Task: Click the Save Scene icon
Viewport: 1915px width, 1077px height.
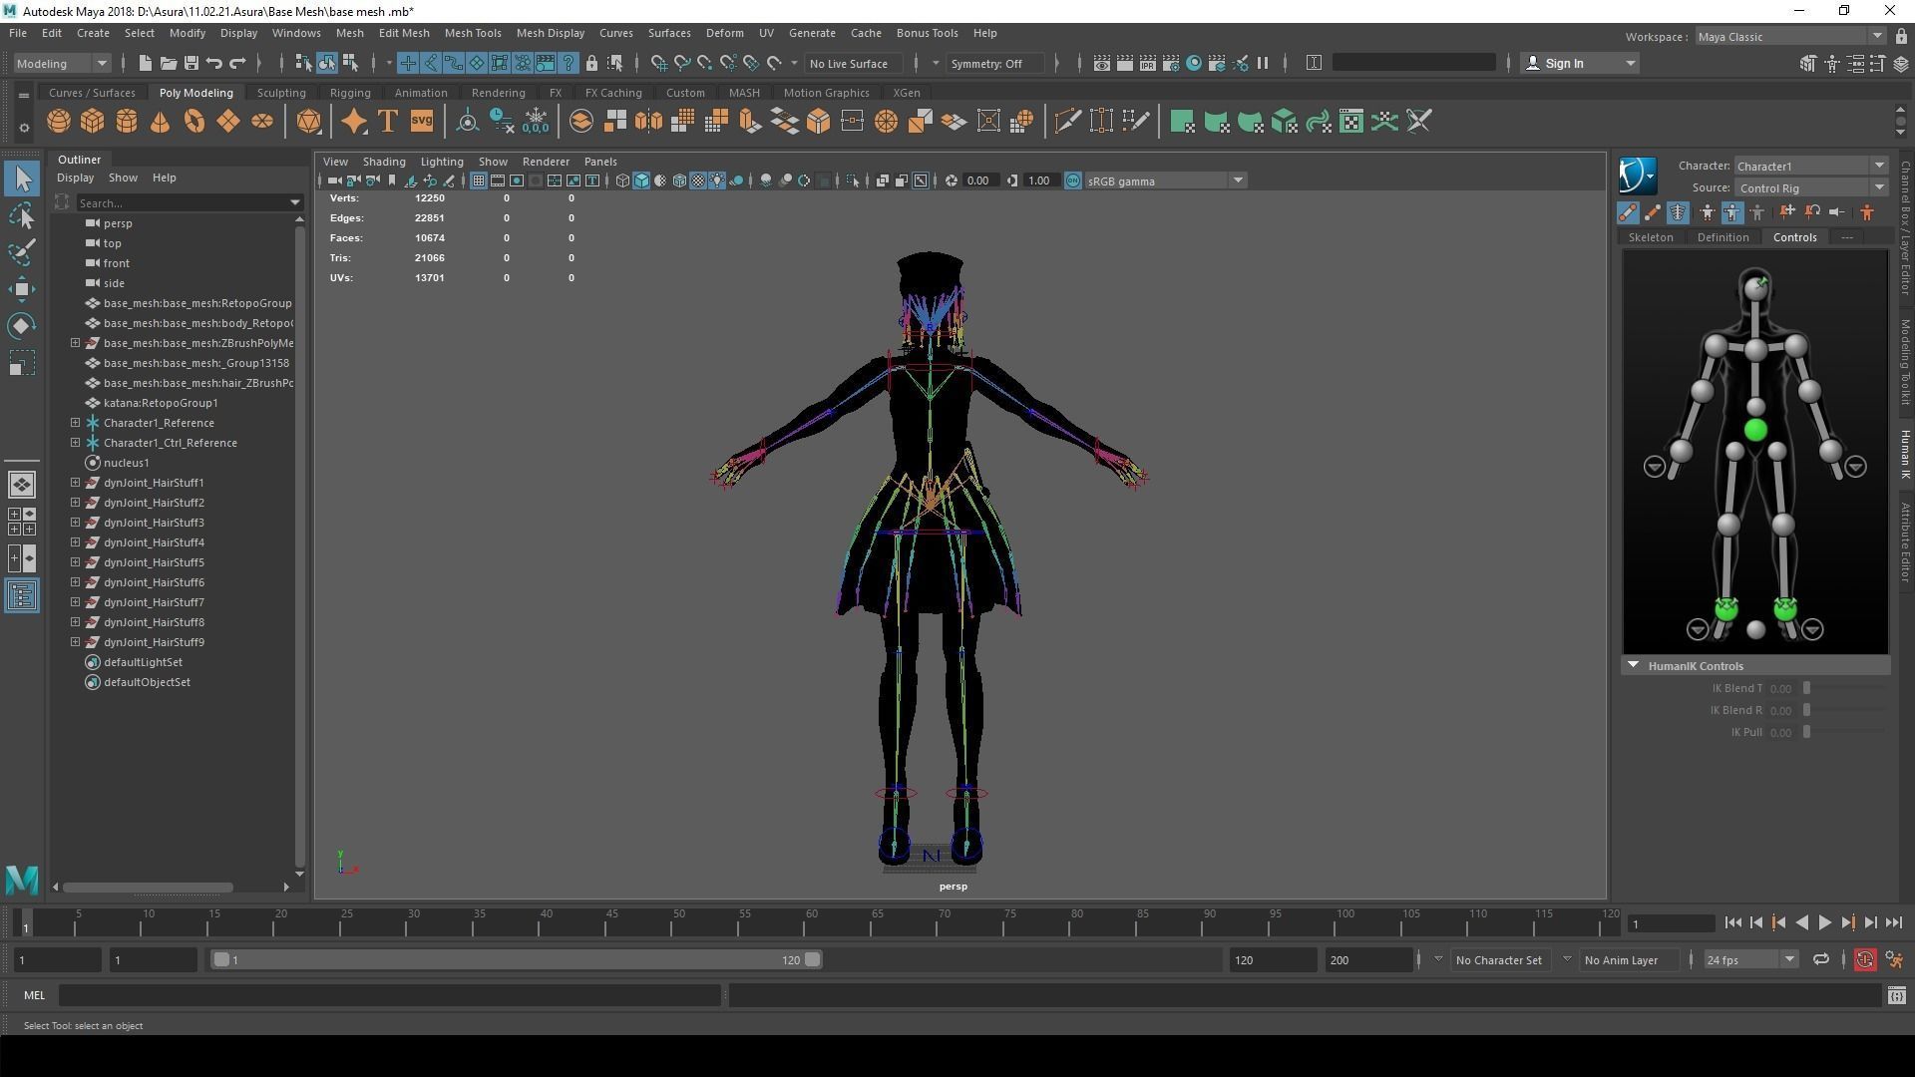Action: (x=191, y=64)
